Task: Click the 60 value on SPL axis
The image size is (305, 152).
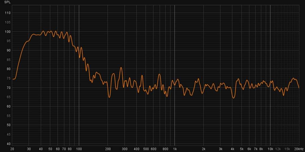Action: point(8,106)
